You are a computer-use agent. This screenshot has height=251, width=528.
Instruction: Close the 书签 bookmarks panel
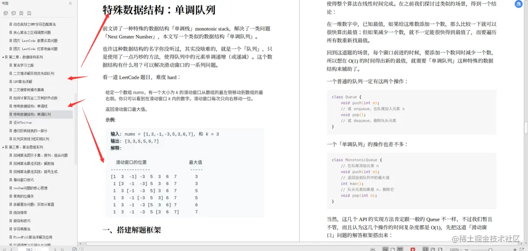[x=70, y=3]
